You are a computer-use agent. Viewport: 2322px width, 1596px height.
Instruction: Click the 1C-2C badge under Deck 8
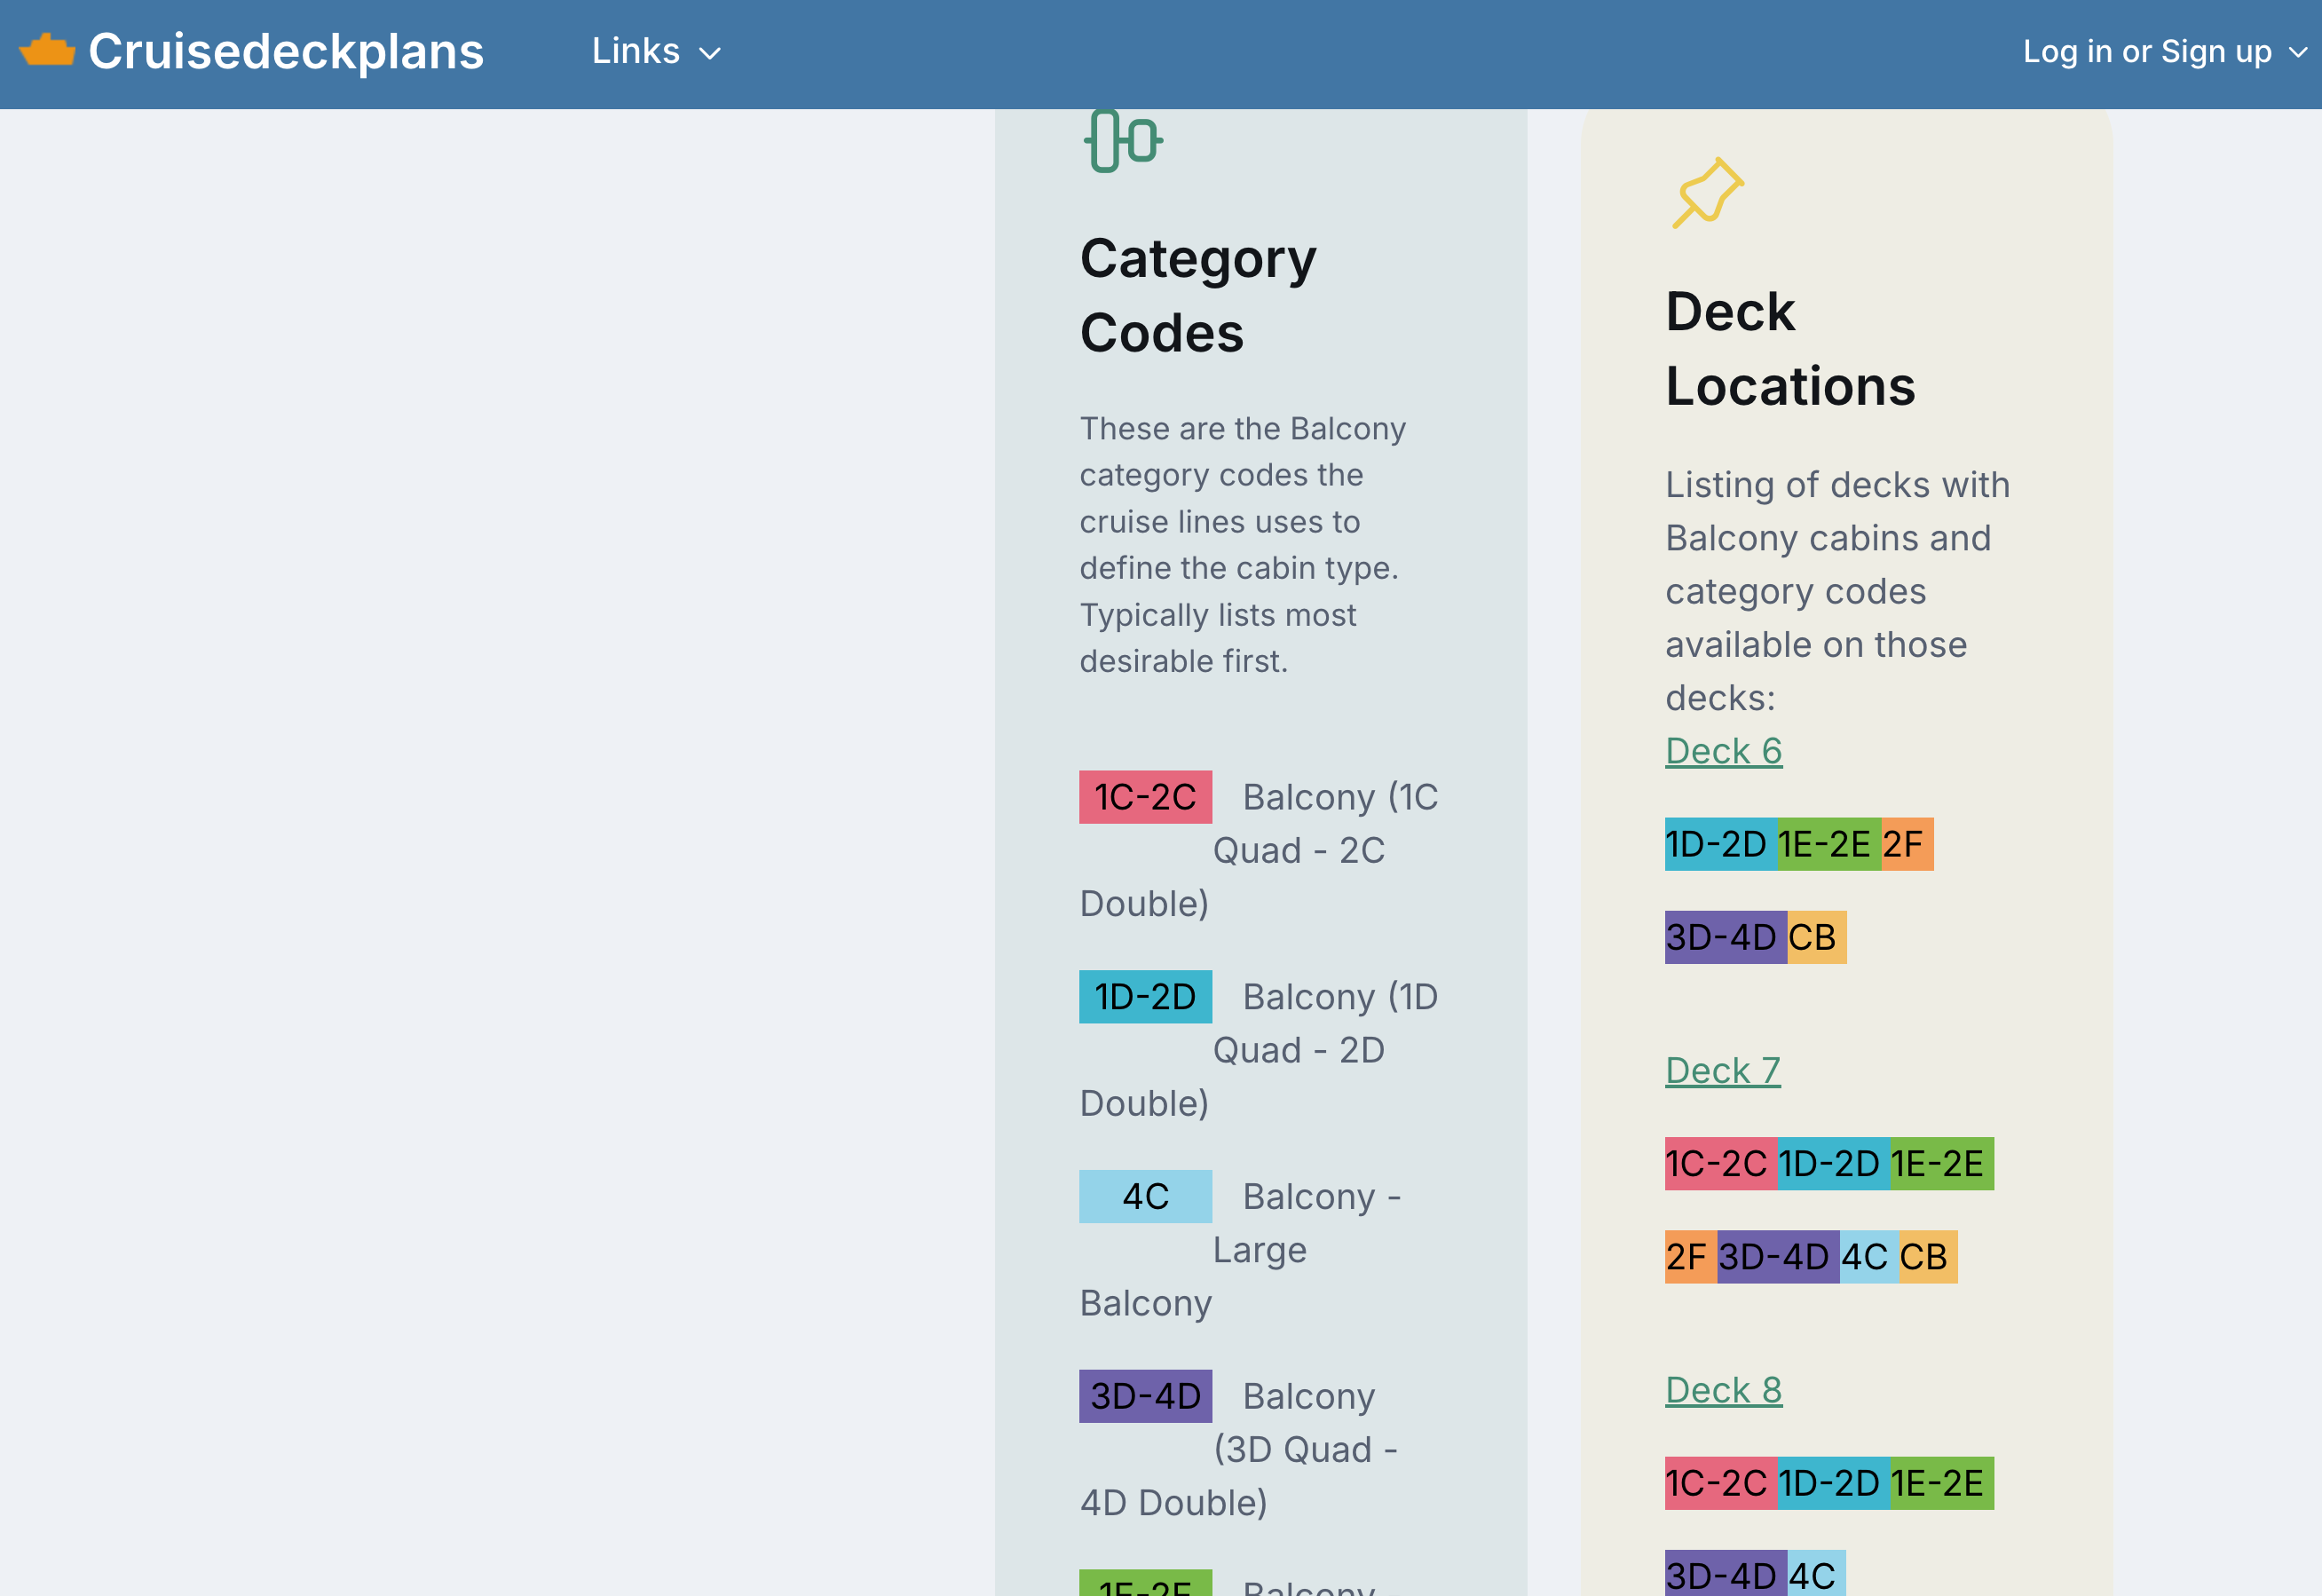click(x=1719, y=1483)
